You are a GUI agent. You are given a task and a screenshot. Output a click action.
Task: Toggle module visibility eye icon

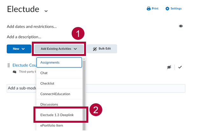click(x=181, y=26)
